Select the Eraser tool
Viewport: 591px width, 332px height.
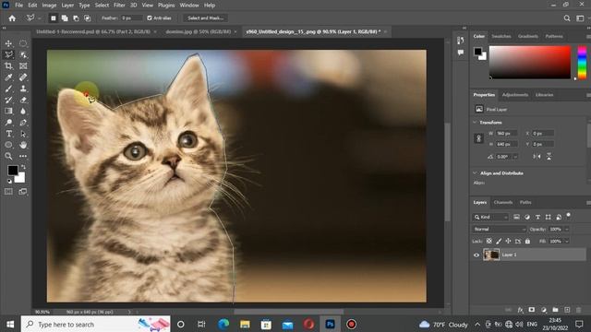[x=23, y=101]
